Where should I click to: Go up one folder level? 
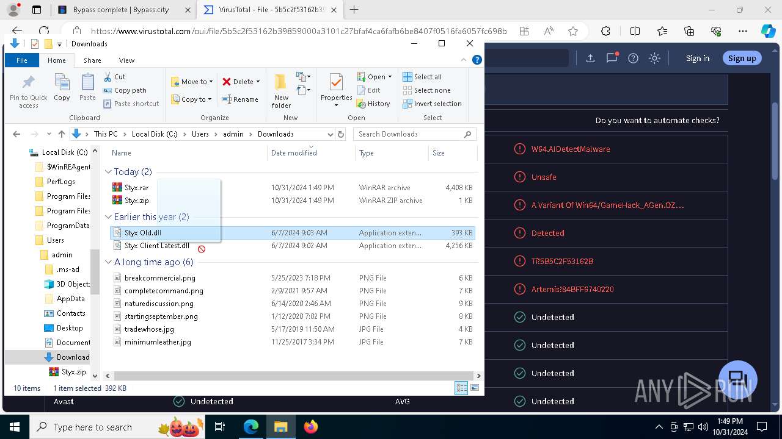point(61,134)
